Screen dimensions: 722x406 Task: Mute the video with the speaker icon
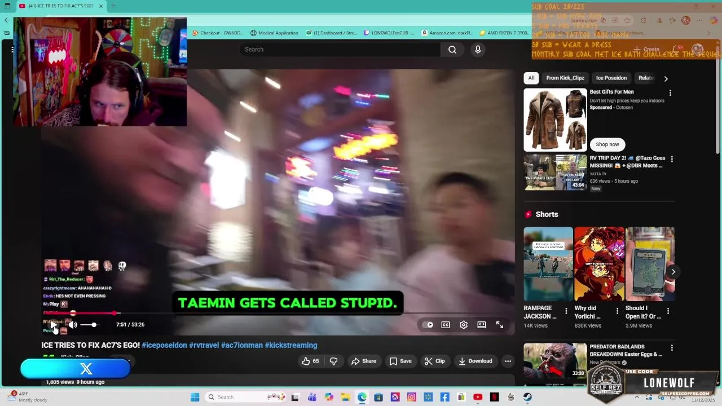point(73,325)
